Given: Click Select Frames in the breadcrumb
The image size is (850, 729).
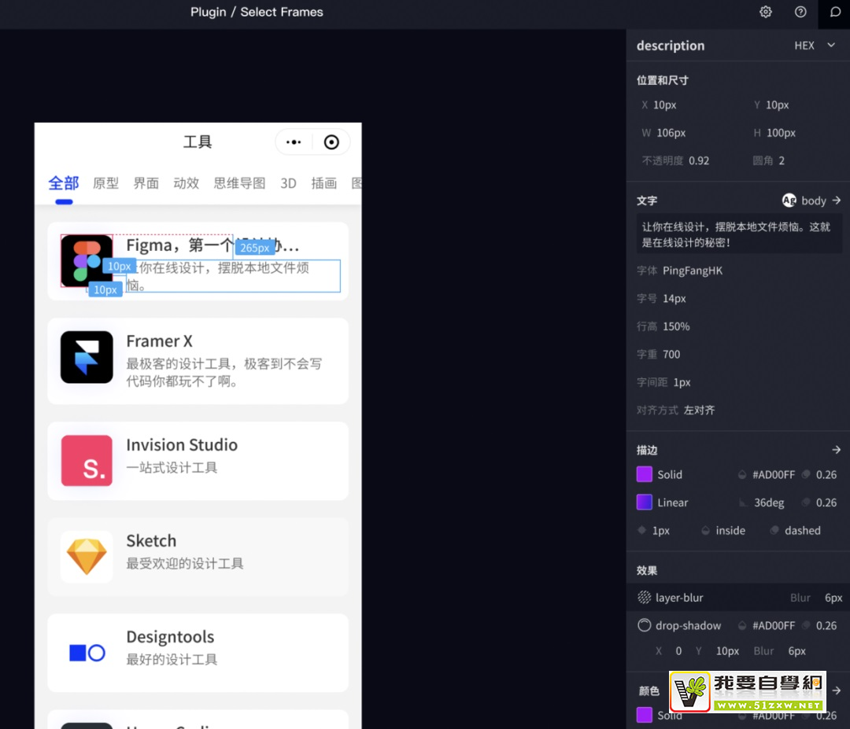Looking at the screenshot, I should pyautogui.click(x=282, y=12).
